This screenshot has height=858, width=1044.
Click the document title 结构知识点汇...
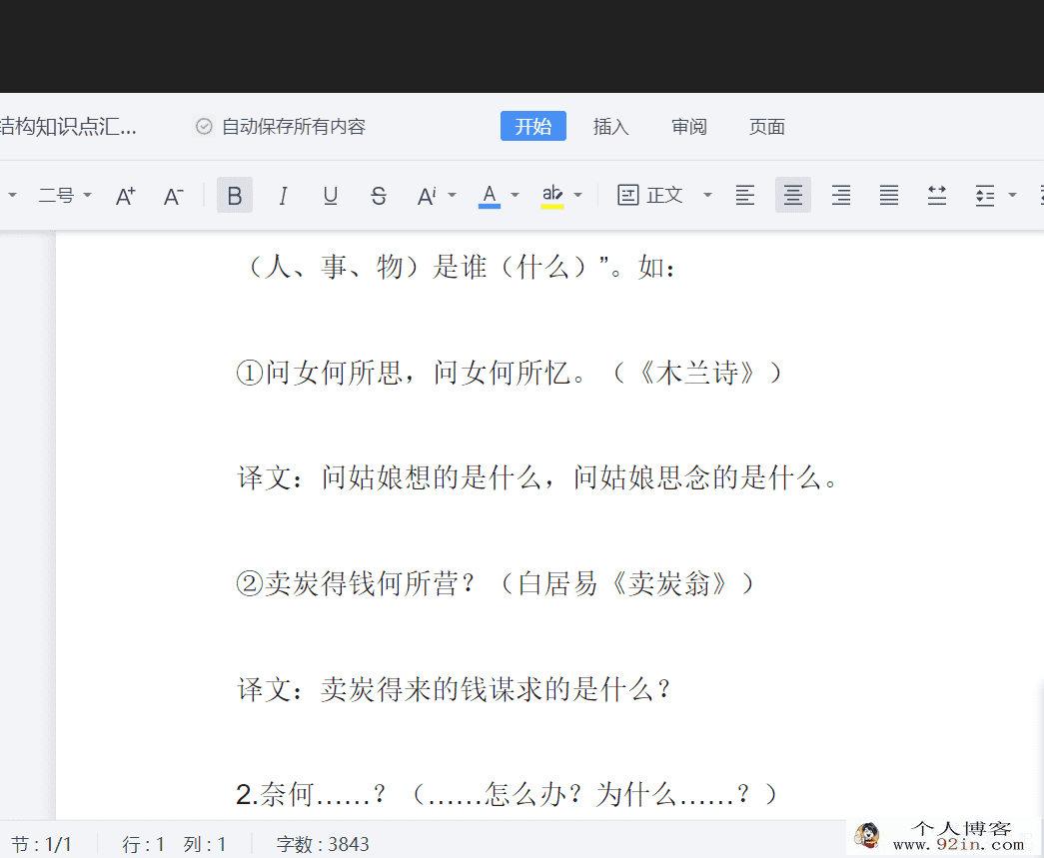(68, 126)
